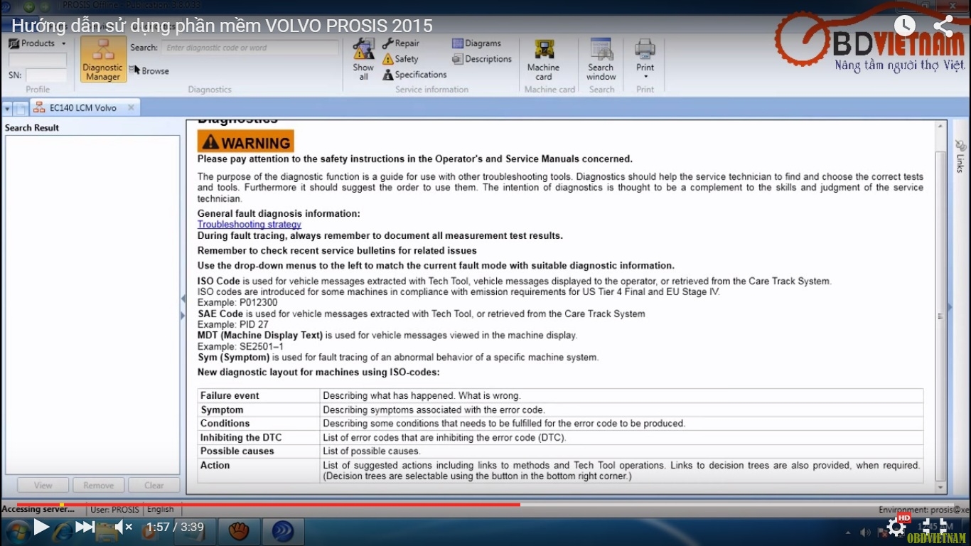
Task: Focus the profile field under Products
Action: tap(37, 60)
